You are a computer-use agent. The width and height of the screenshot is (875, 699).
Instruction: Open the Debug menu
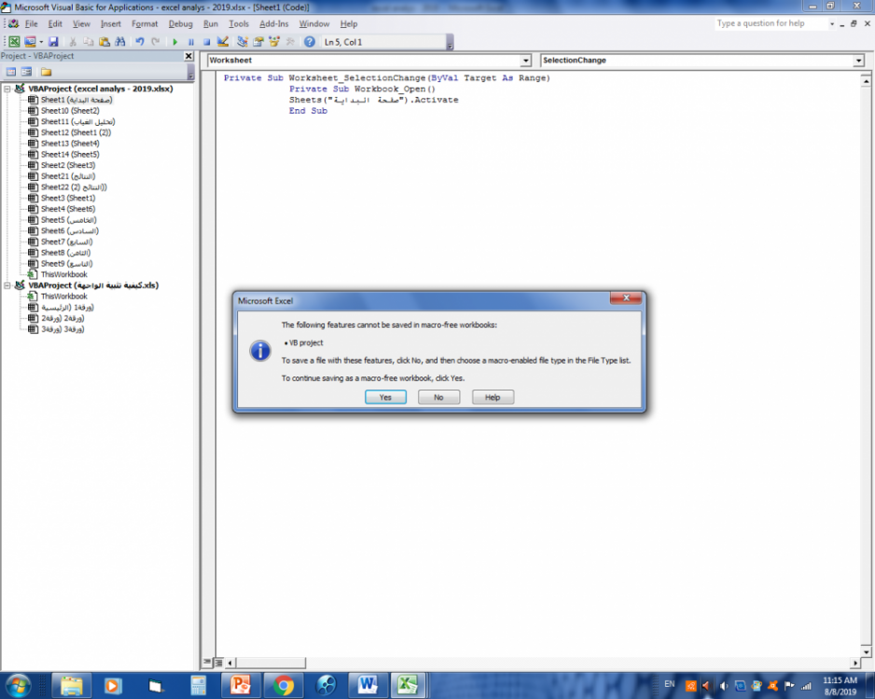[x=180, y=24]
